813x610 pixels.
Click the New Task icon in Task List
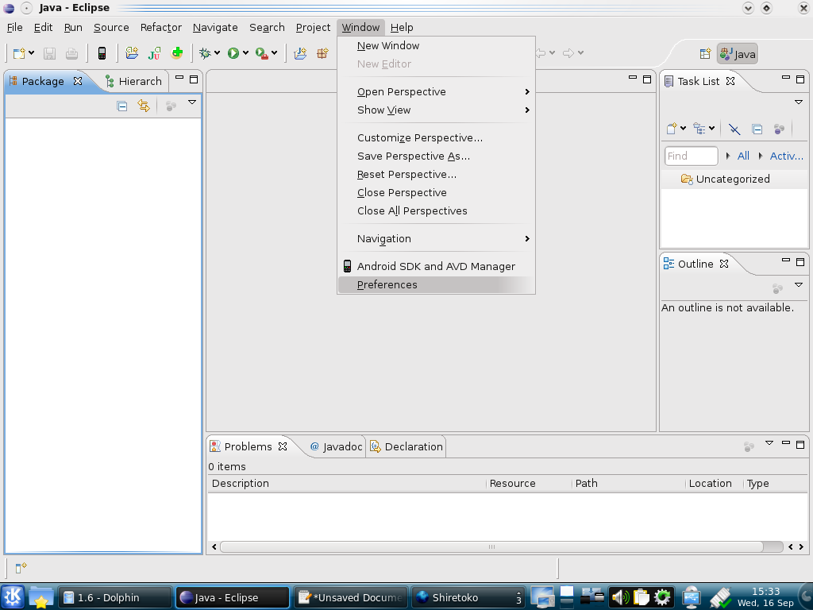[x=672, y=128]
